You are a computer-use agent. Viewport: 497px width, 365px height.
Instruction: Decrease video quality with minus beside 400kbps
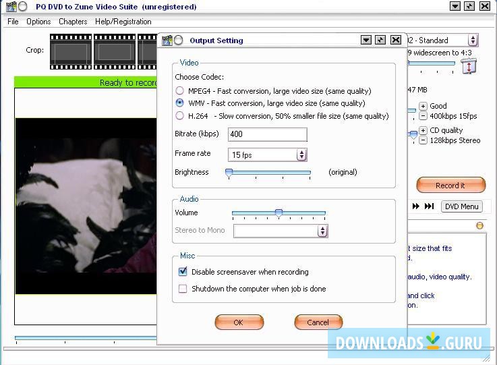[423, 116]
